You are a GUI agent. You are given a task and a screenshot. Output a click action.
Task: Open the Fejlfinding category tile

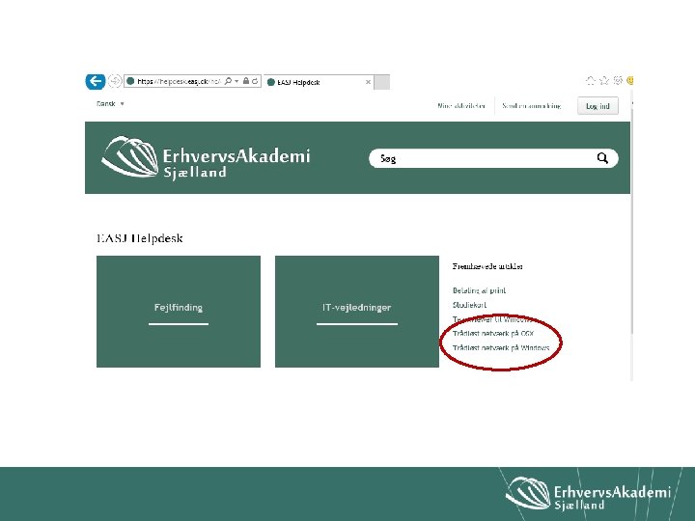179,312
